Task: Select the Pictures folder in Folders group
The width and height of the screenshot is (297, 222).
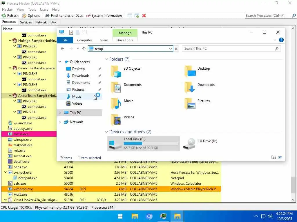Action: [x=190, y=103]
